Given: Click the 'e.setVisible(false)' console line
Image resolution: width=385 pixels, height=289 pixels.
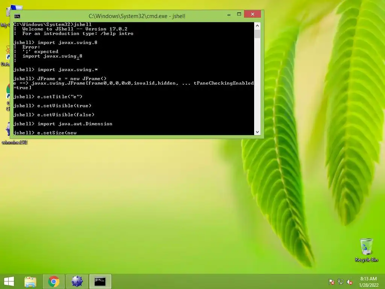Looking at the screenshot, I should [54, 115].
